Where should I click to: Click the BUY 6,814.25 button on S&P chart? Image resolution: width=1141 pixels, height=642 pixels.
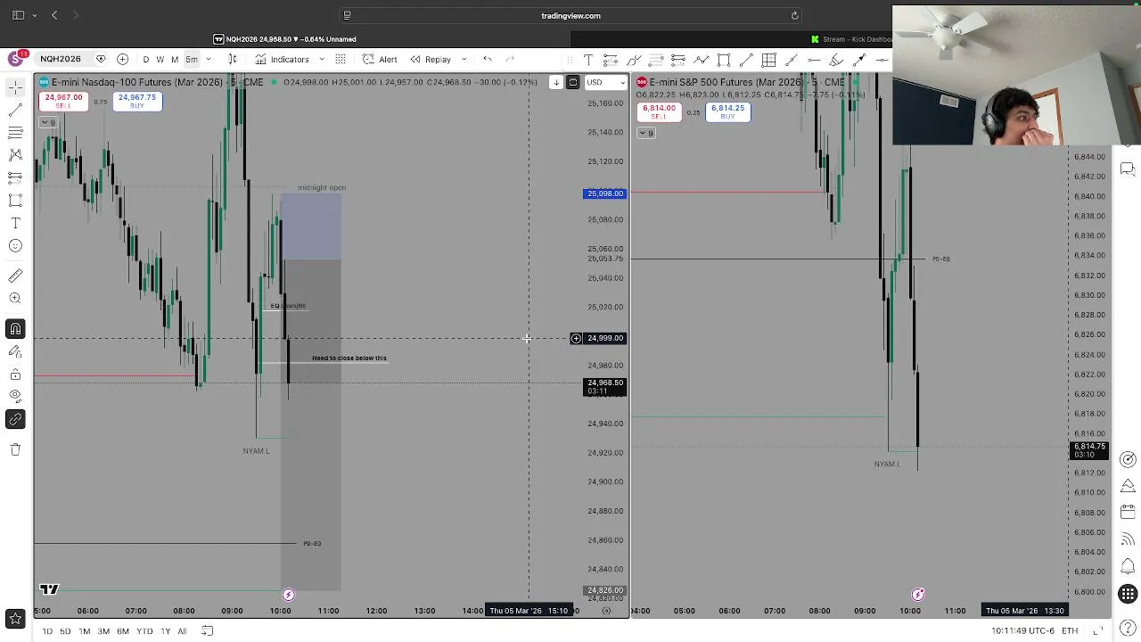(727, 112)
